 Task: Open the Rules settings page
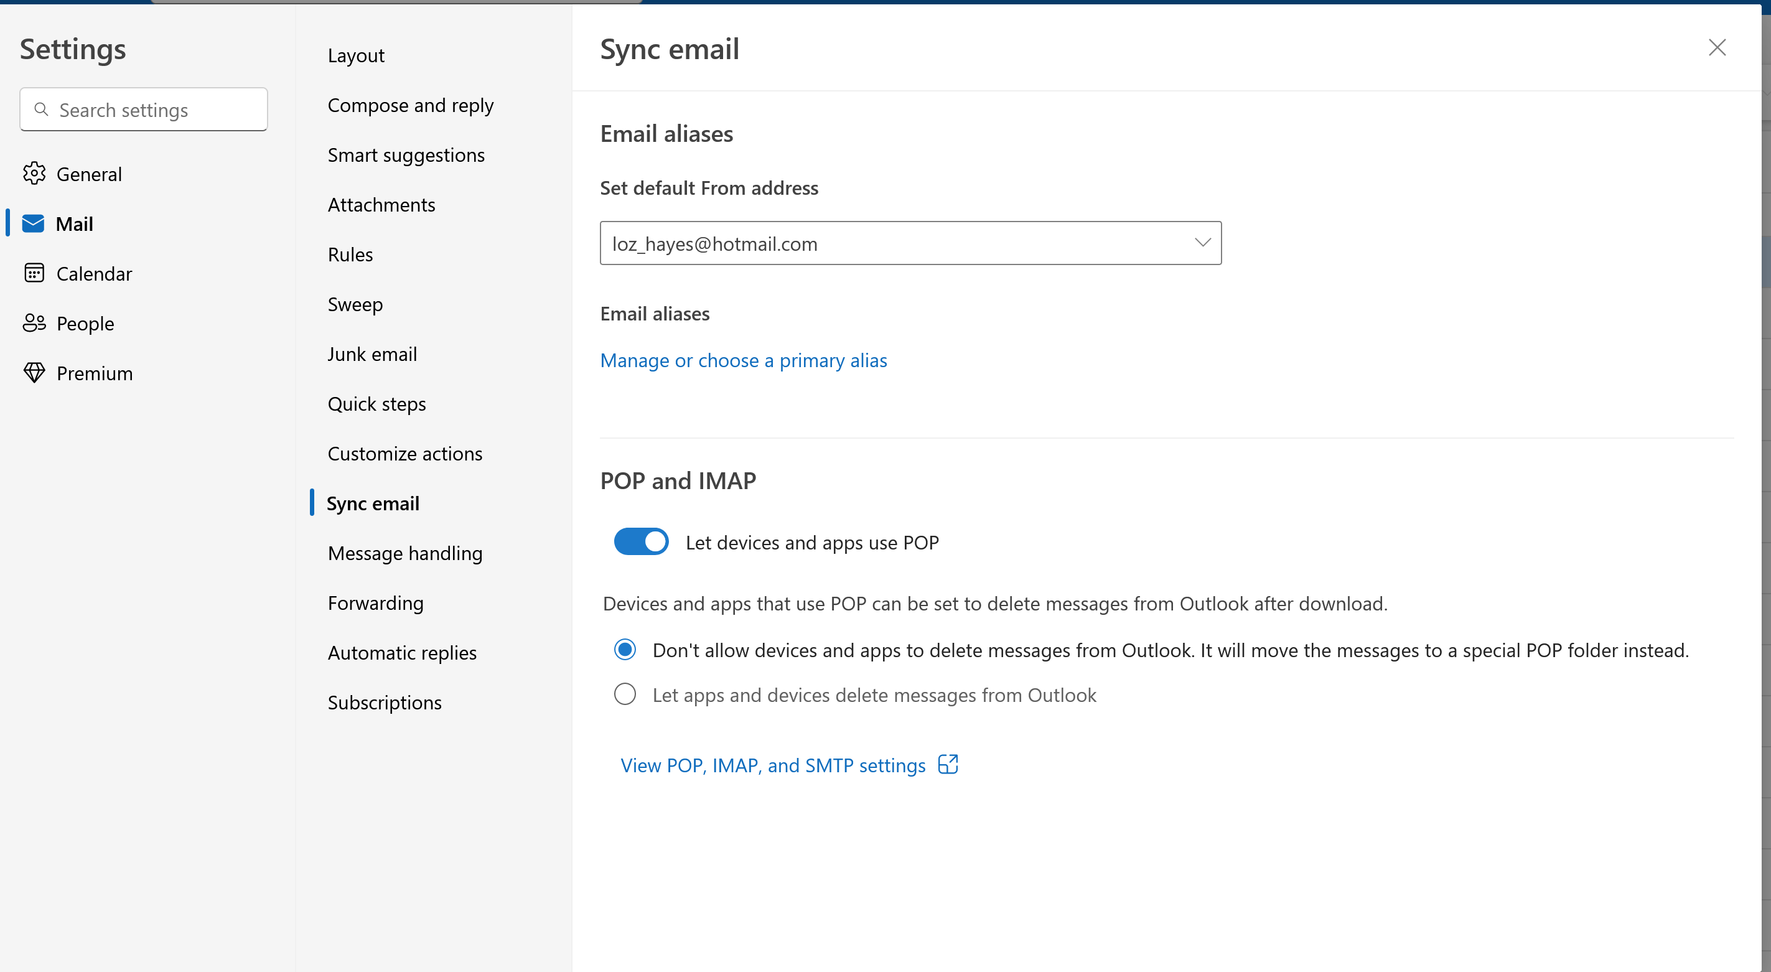(350, 255)
